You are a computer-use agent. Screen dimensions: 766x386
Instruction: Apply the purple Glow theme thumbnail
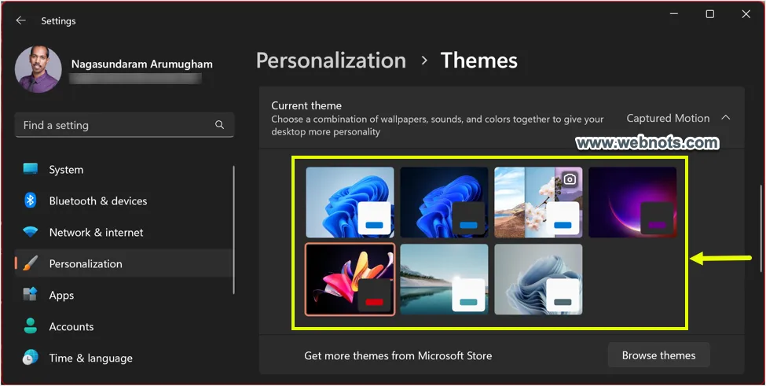[632, 202]
